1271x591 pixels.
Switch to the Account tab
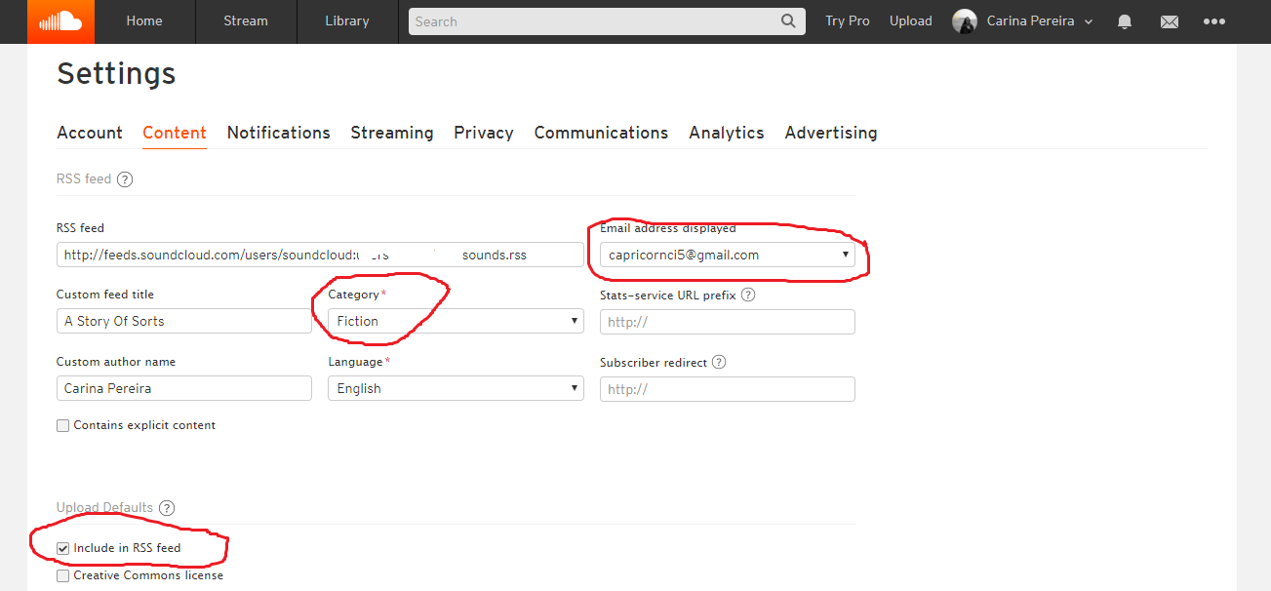click(90, 133)
